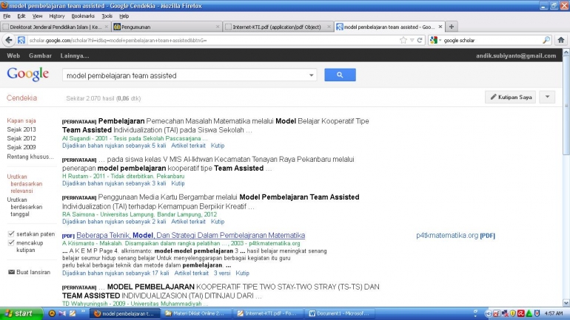Click the Firefox back arrow button

(x=8, y=40)
